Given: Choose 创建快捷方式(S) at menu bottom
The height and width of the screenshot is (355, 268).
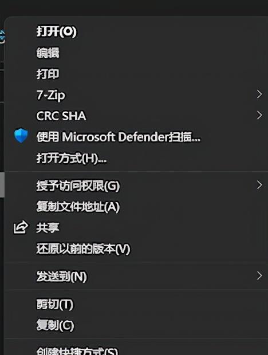Looking at the screenshot, I should [x=77, y=351].
